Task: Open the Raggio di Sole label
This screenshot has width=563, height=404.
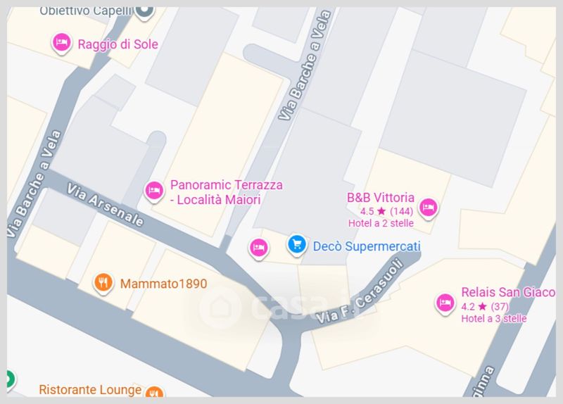Action: [118, 44]
